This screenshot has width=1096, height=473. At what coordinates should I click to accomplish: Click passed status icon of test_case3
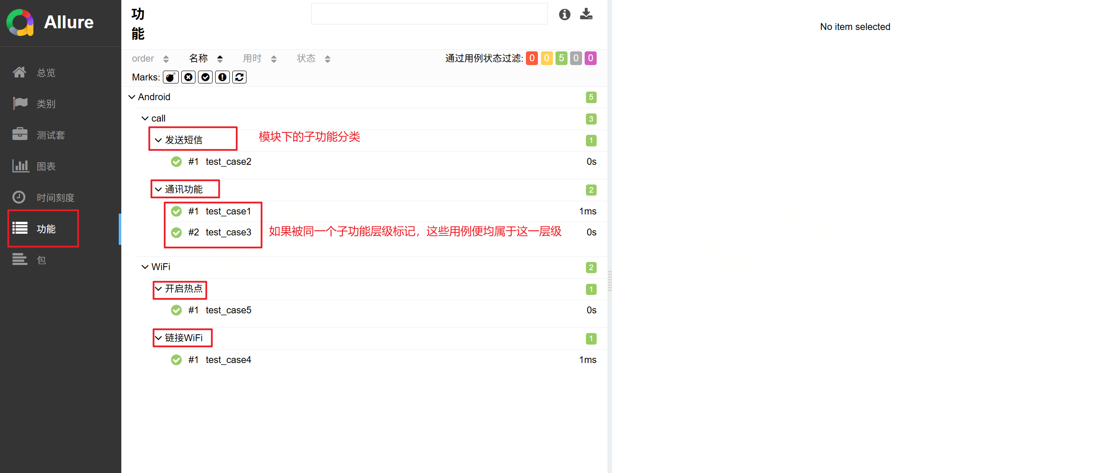176,232
